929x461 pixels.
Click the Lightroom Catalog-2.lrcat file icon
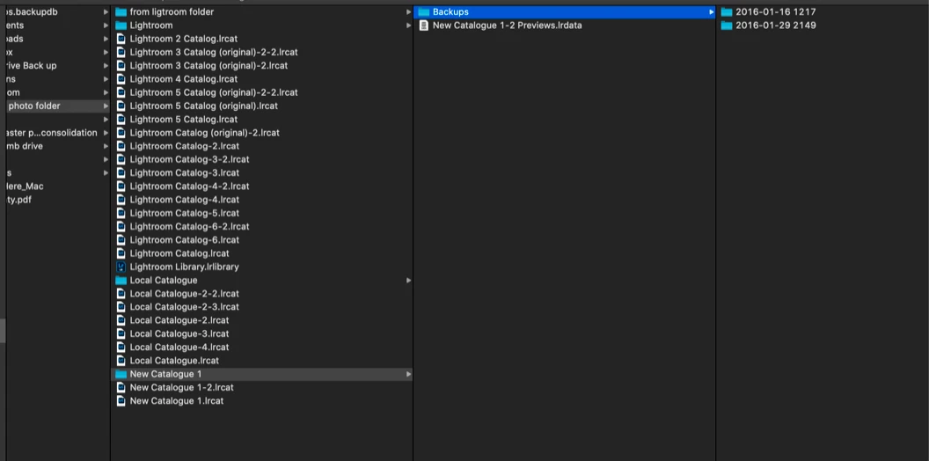(121, 146)
